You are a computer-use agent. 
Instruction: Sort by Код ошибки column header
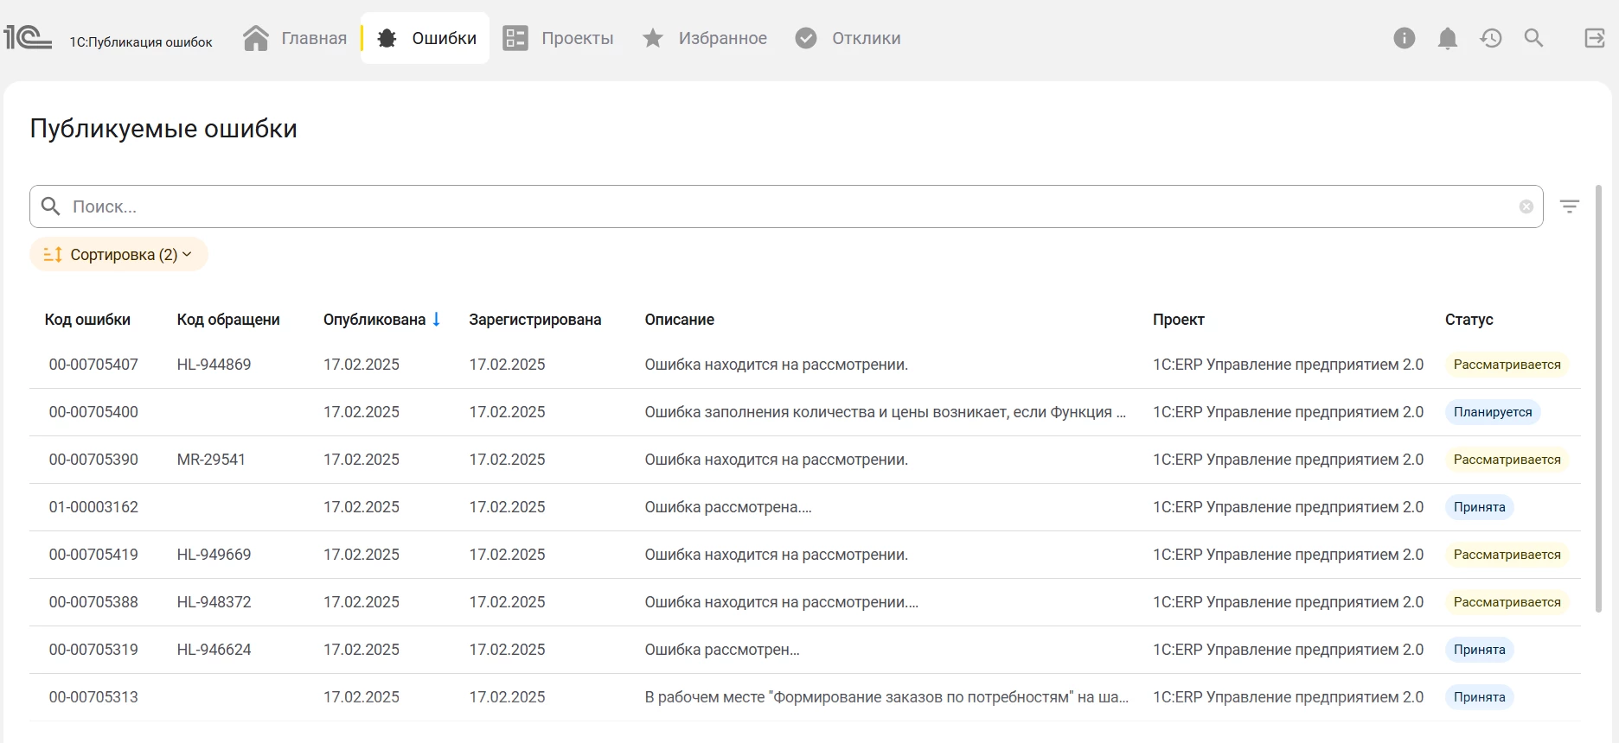pos(87,320)
